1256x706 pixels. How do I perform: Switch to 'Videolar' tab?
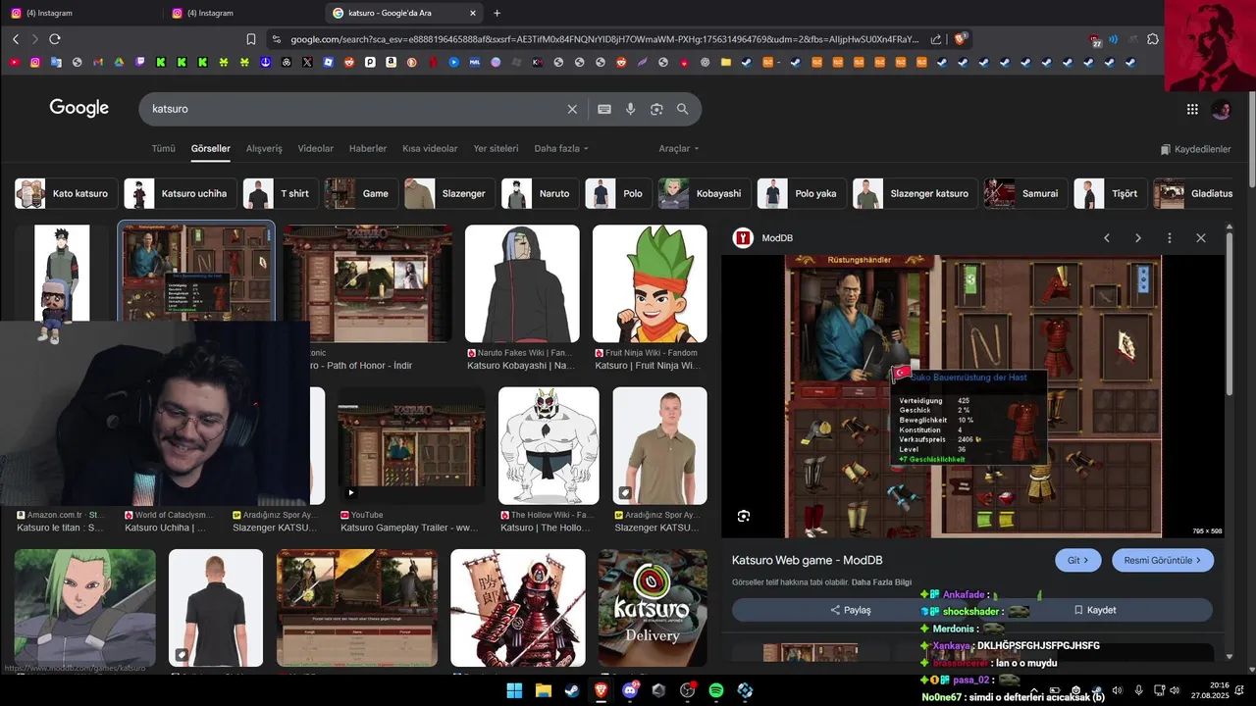click(x=316, y=149)
